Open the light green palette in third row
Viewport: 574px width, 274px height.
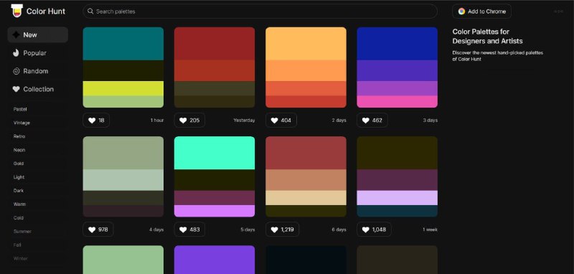pos(123,260)
